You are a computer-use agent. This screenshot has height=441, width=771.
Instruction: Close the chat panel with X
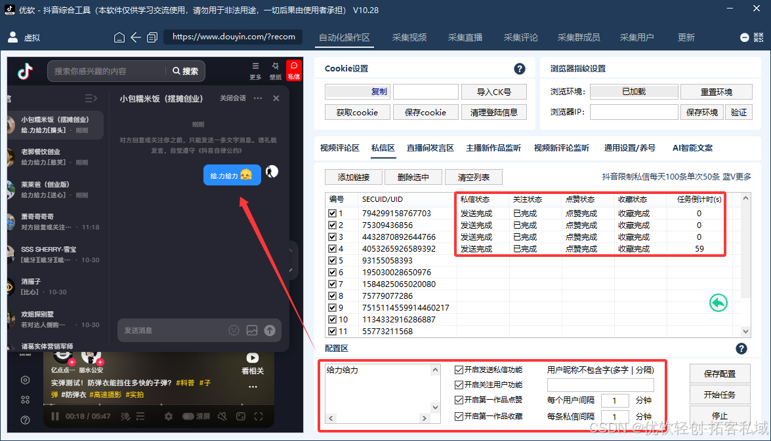point(276,98)
